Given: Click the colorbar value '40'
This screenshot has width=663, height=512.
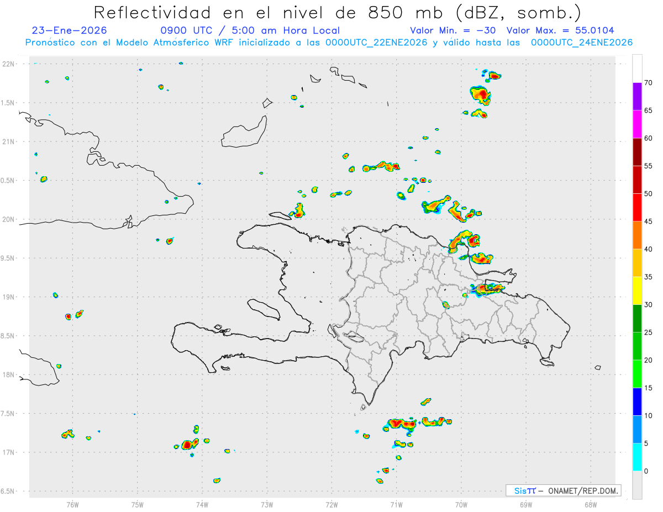Looking at the screenshot, I should [x=648, y=249].
